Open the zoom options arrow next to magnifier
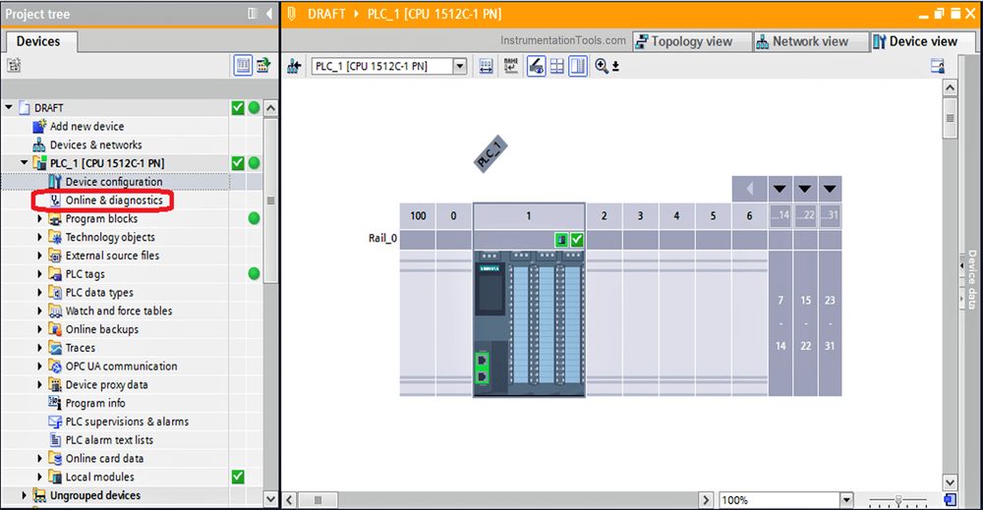The image size is (983, 510). [615, 67]
